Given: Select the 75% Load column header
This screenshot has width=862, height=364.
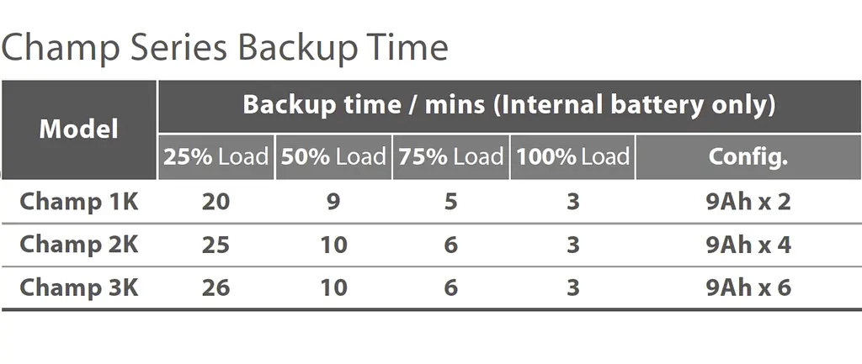Looking at the screenshot, I should click(451, 156).
